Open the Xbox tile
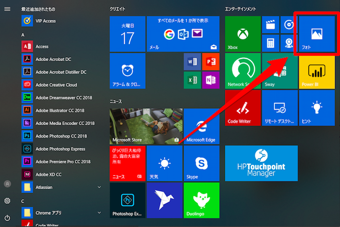340x227 pixels. coord(243,34)
